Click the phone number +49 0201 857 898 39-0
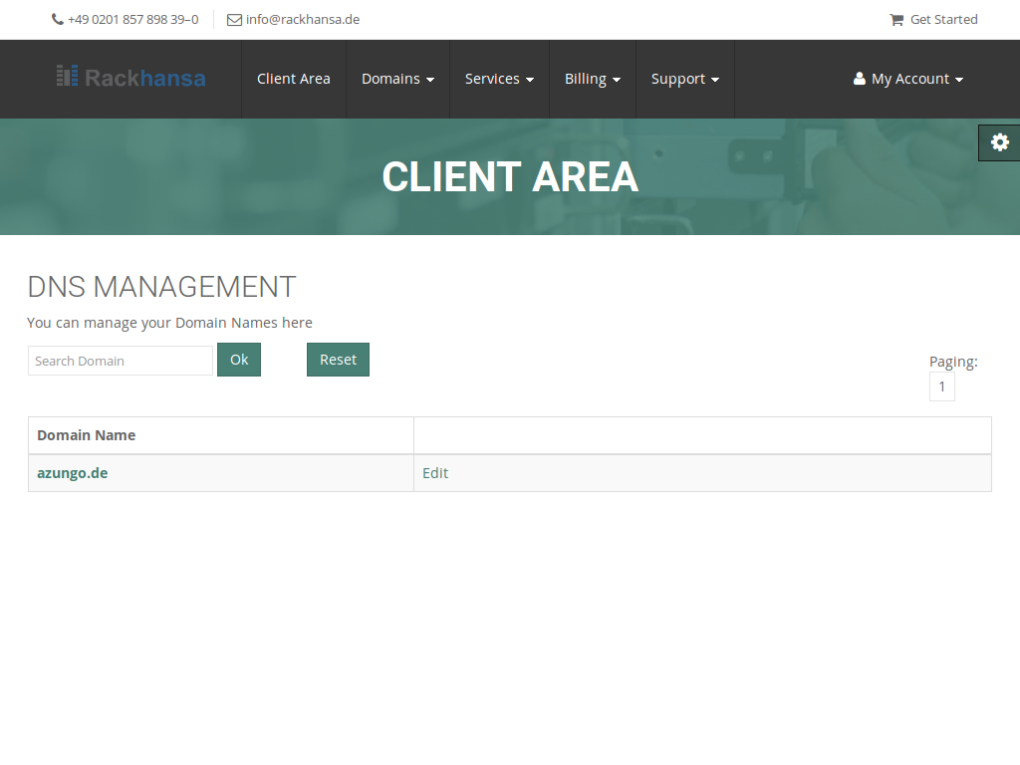This screenshot has height=765, width=1020. 132,20
